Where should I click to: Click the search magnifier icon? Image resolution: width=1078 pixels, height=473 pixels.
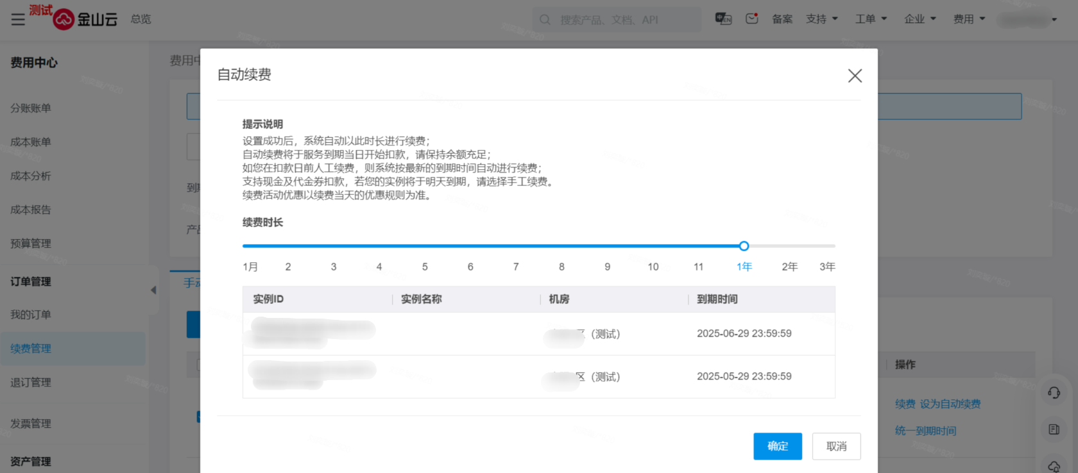[545, 20]
